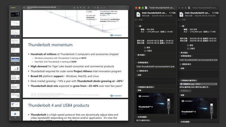
Task: Enable 隱藏副檔名 checkbox in left info window
Action: [x=138, y=71]
